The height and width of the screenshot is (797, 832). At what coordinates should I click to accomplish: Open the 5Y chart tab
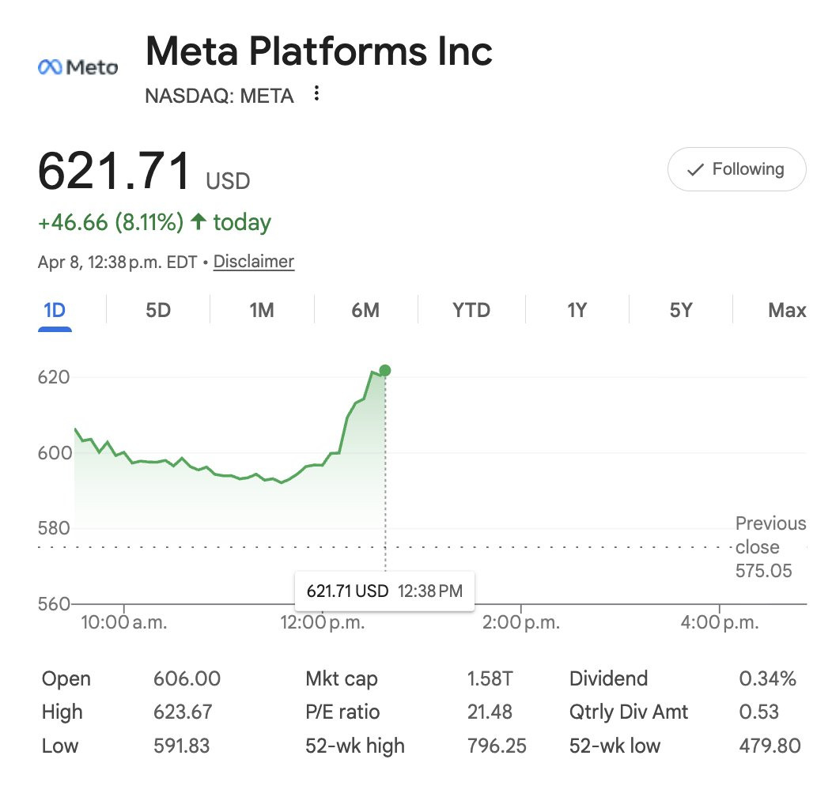point(681,310)
